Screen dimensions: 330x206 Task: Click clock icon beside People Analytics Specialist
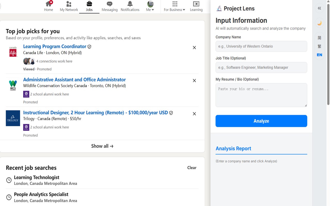click(9, 197)
